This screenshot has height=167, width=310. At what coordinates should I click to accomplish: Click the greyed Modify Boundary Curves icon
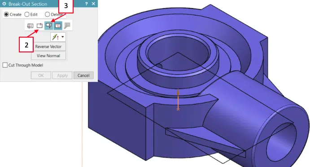click(67, 26)
